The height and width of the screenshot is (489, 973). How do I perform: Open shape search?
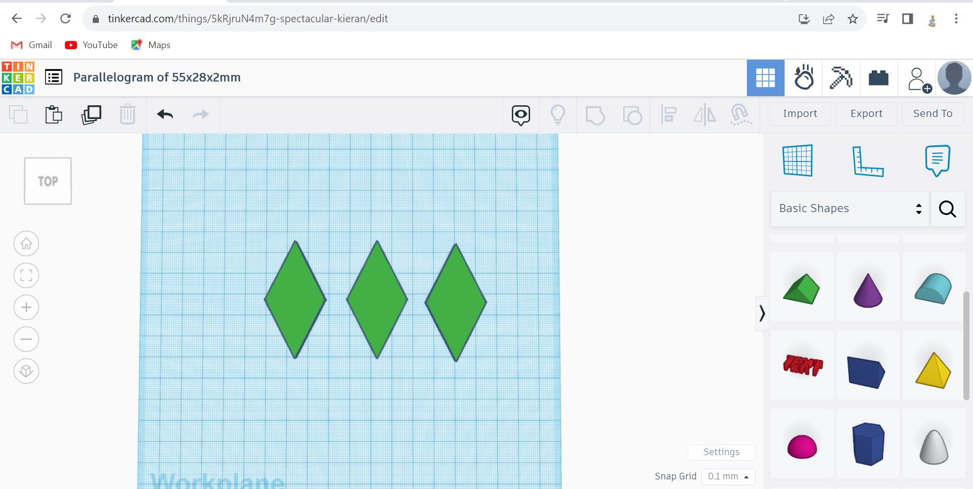pos(947,209)
